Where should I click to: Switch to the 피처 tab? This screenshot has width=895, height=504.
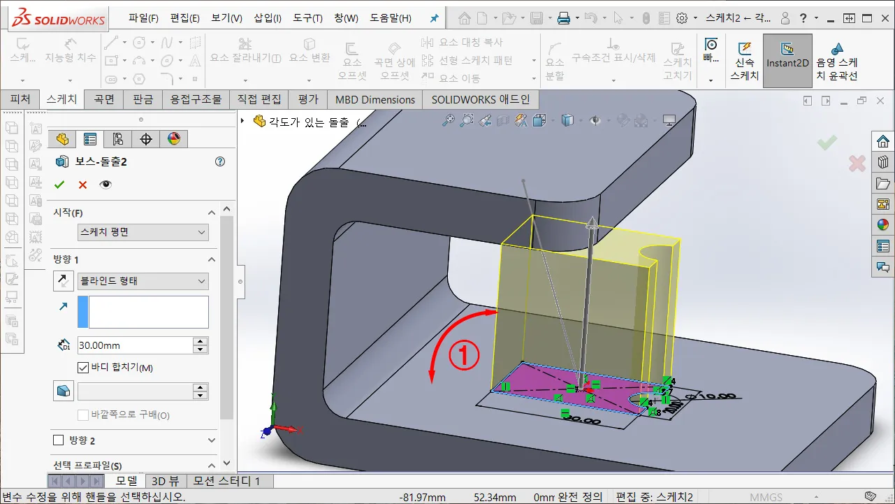[x=20, y=100]
